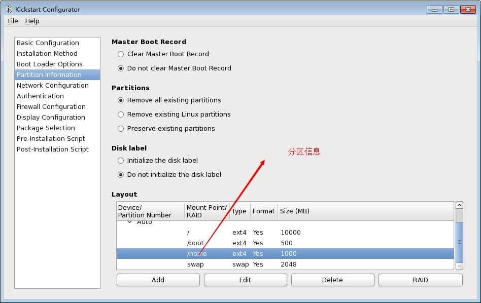Choose Remove all existing partitions
This screenshot has height=303, width=481.
click(121, 100)
